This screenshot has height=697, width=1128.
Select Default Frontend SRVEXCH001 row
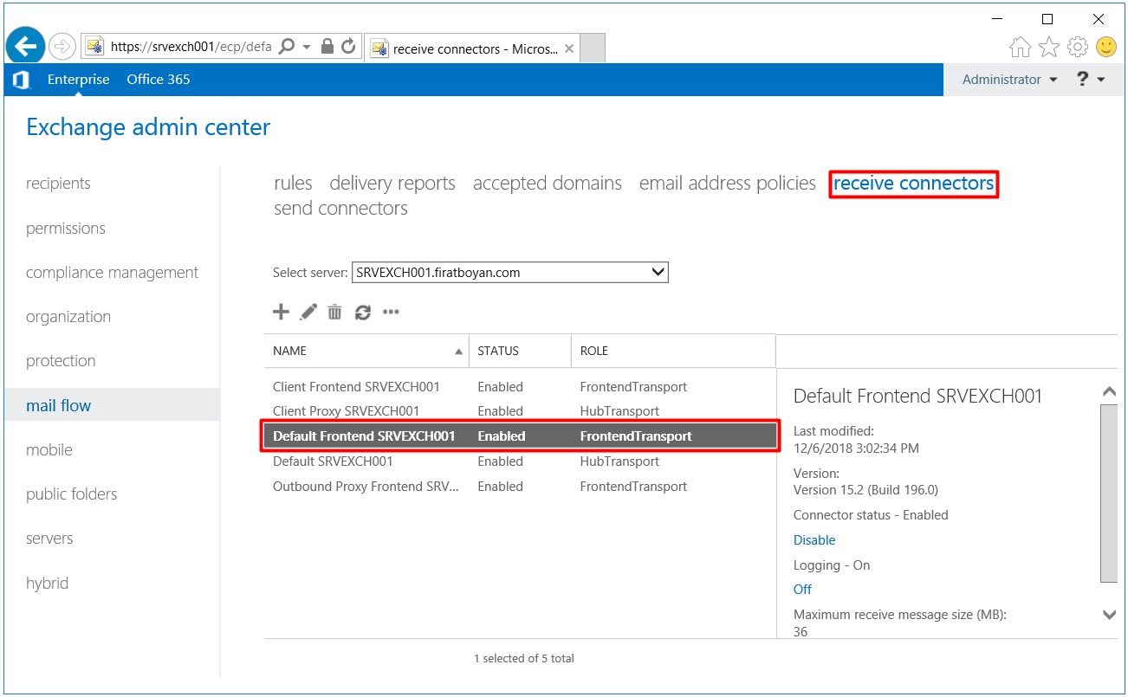click(520, 436)
